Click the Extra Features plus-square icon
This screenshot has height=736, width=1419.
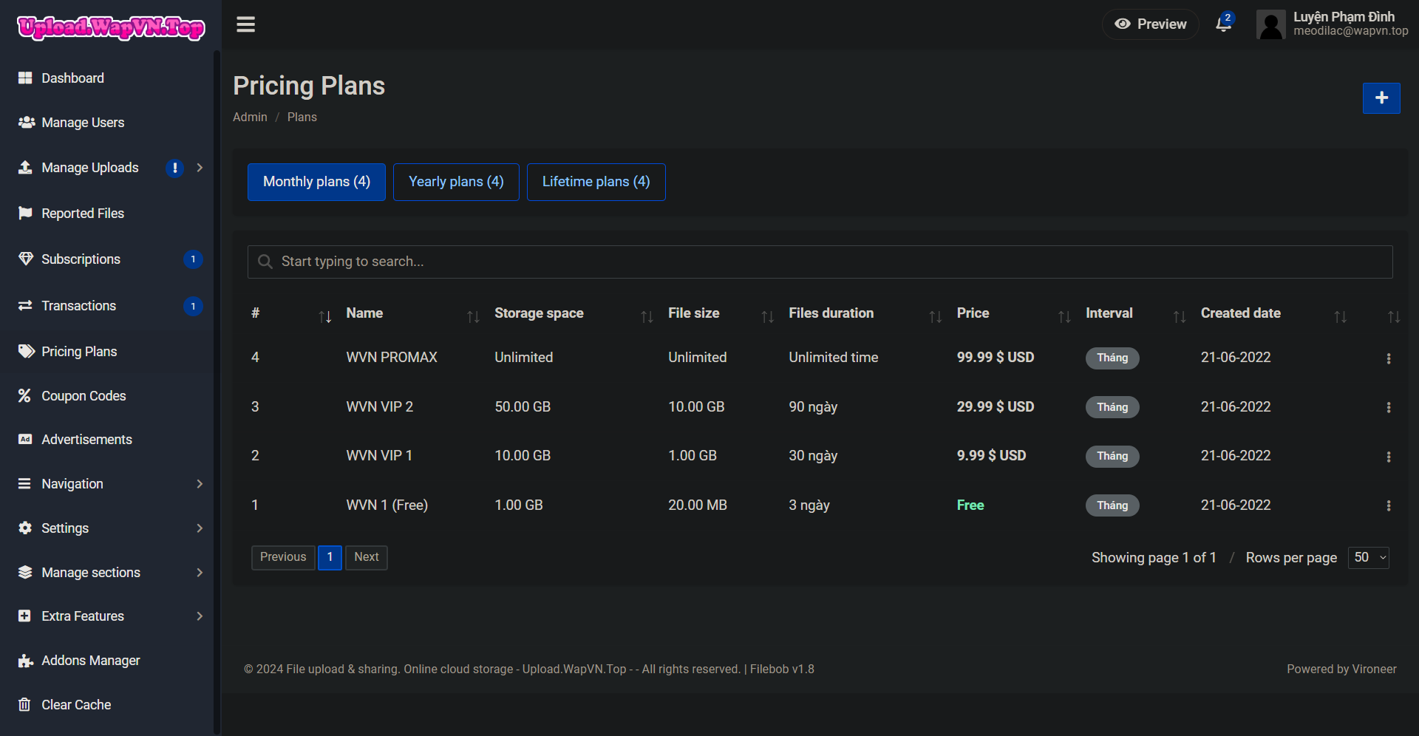(x=24, y=616)
